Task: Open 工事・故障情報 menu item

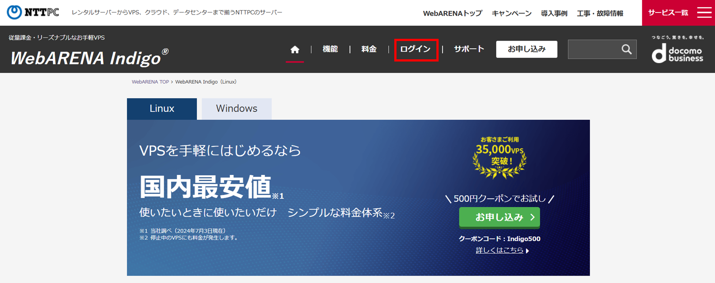Action: (x=600, y=14)
